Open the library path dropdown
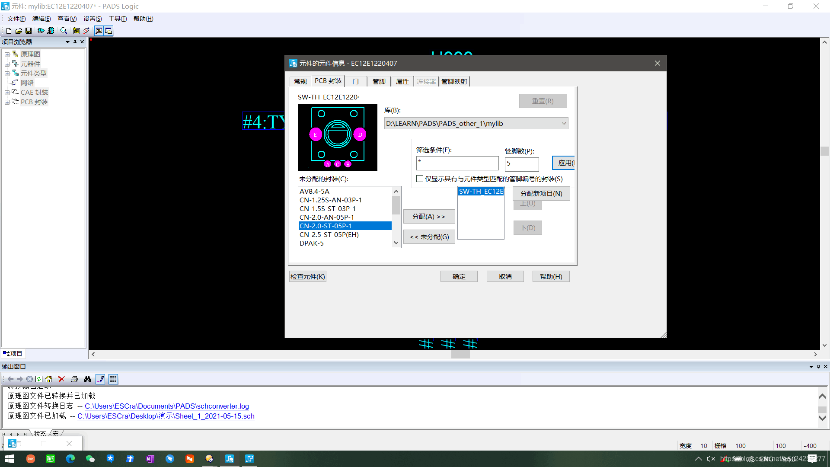Viewport: 830px width, 467px height. pos(564,124)
